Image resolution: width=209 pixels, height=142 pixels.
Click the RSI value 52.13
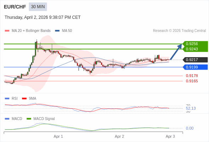click(x=191, y=108)
